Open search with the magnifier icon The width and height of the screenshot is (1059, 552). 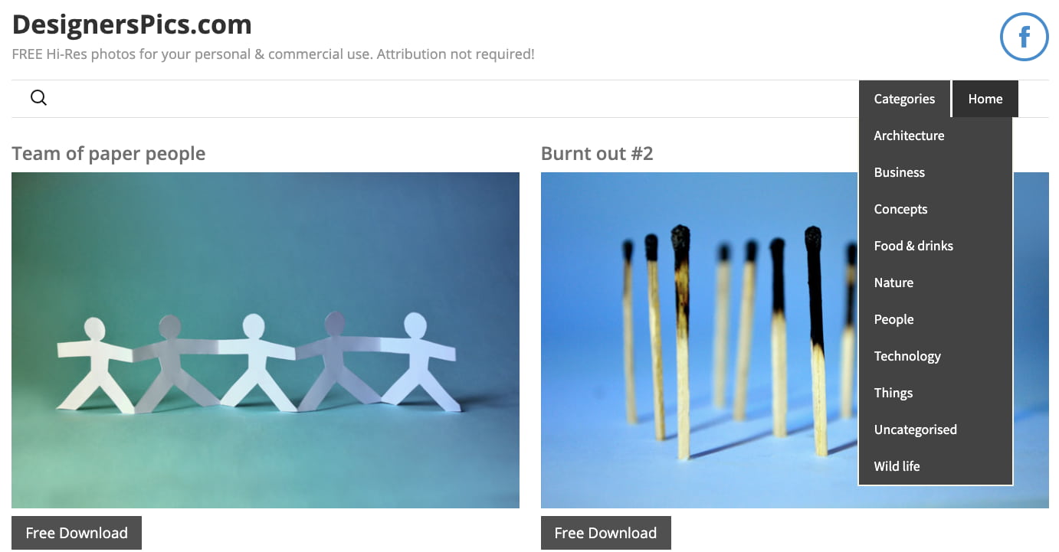point(38,98)
